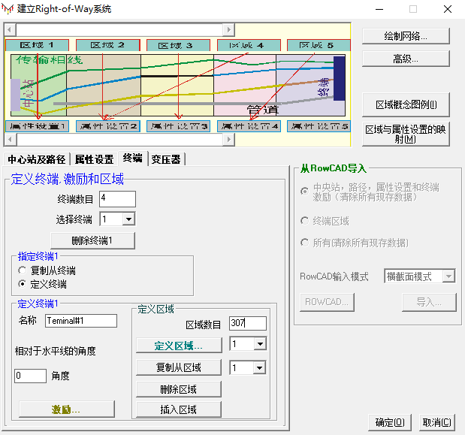Expand dropdown next to 定义区域 button

tap(259, 344)
